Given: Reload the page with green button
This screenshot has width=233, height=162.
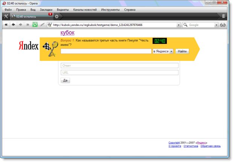Looking at the screenshot, I should (35, 24).
